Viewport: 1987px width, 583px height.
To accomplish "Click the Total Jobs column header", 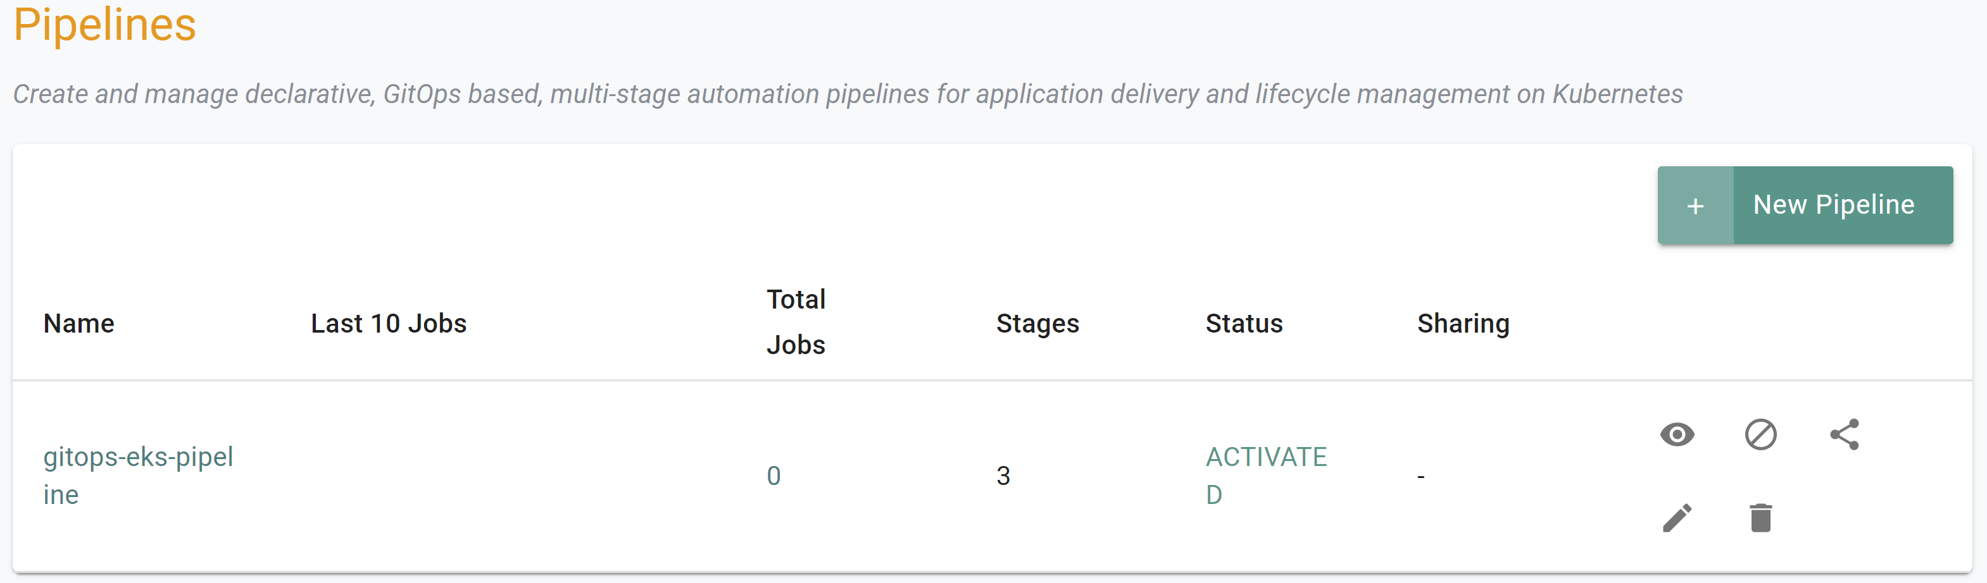I will pyautogui.click(x=796, y=322).
